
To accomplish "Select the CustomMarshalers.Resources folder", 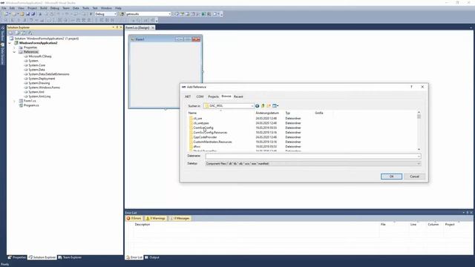I will point(212,142).
